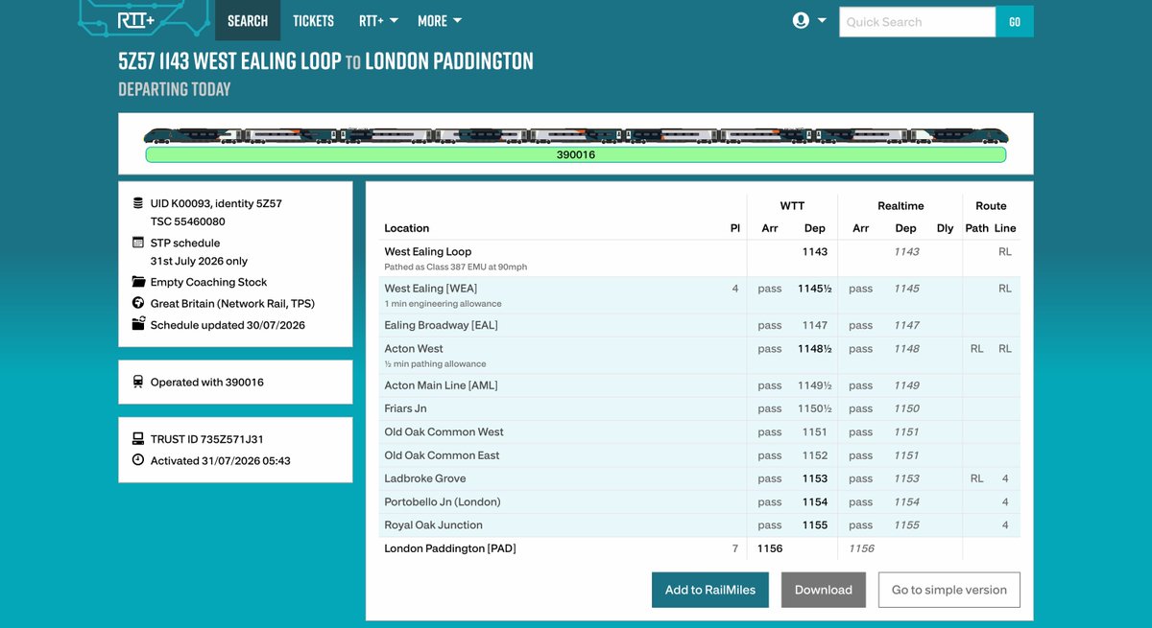This screenshot has height=628, width=1152.
Task: Click '½ min pathing allowance' note
Action: (435, 364)
